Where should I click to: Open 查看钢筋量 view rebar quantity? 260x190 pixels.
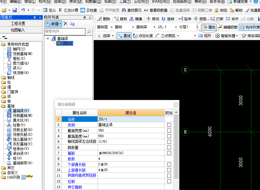(x=156, y=10)
